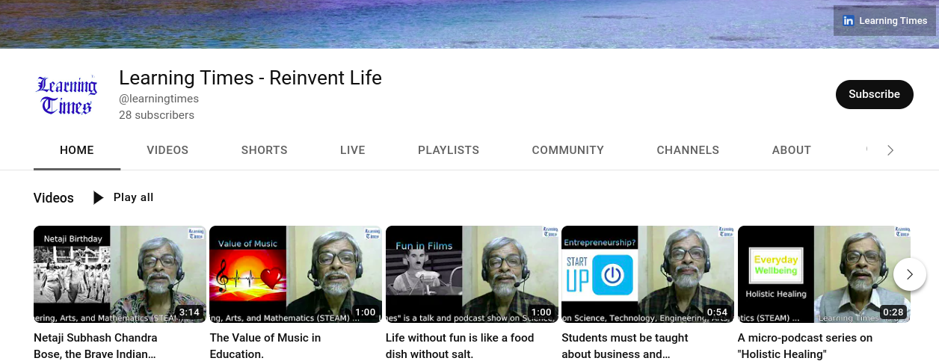Image resolution: width=939 pixels, height=364 pixels.
Task: Open the Value of Music video thumbnail
Action: 295,274
